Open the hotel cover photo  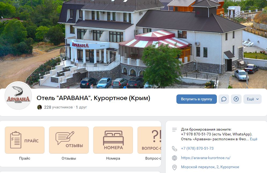click(133, 44)
